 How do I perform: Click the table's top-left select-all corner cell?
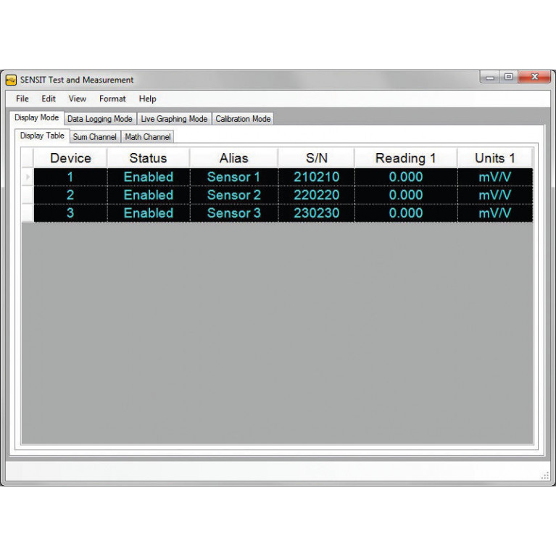[28, 158]
